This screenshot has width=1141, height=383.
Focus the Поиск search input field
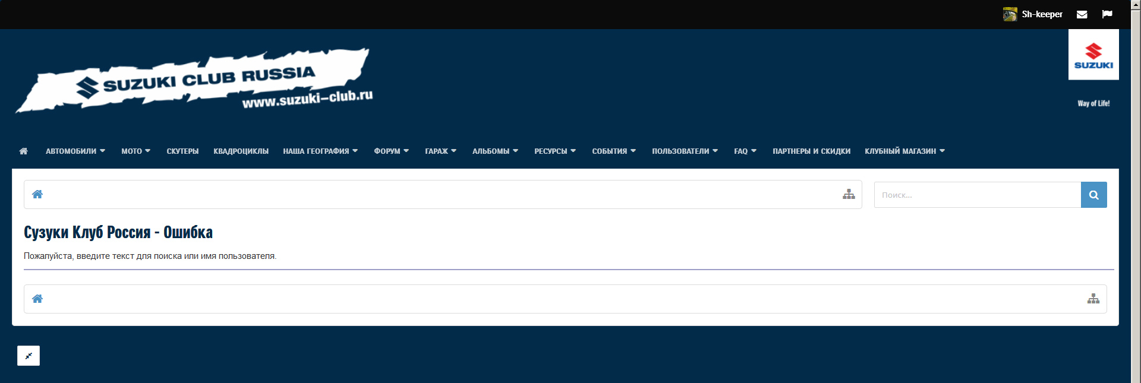[977, 195]
